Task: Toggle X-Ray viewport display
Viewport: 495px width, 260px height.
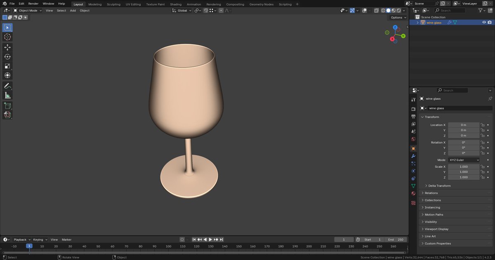Action: click(x=375, y=10)
